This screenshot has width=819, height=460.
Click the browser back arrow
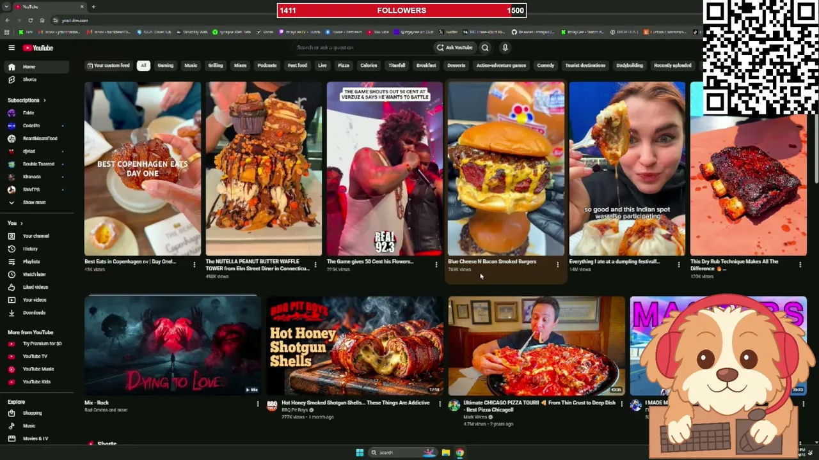pyautogui.click(x=7, y=20)
